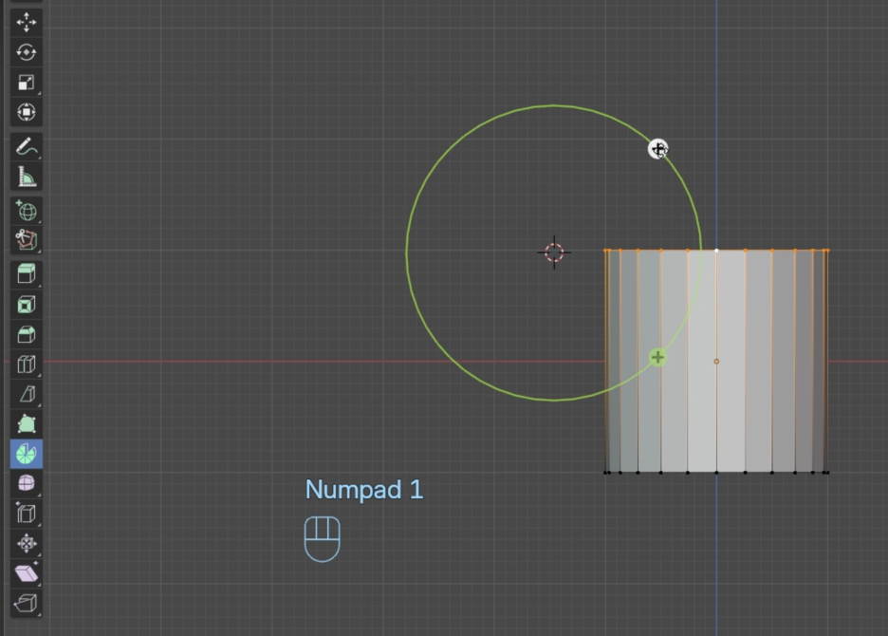Click the active Spin tool

[x=26, y=454]
